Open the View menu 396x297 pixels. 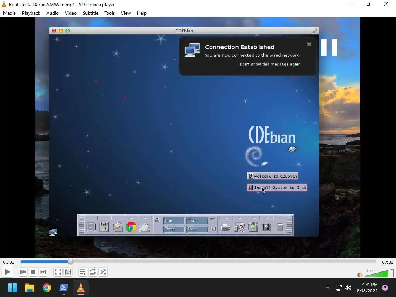(126, 13)
